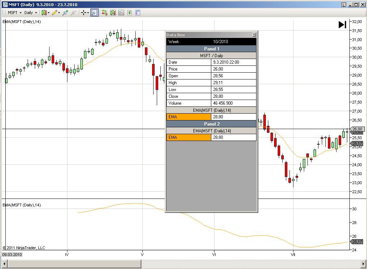Expand the drawing tools dropdown arrow
This screenshot has height=269, width=367.
[x=59, y=13]
